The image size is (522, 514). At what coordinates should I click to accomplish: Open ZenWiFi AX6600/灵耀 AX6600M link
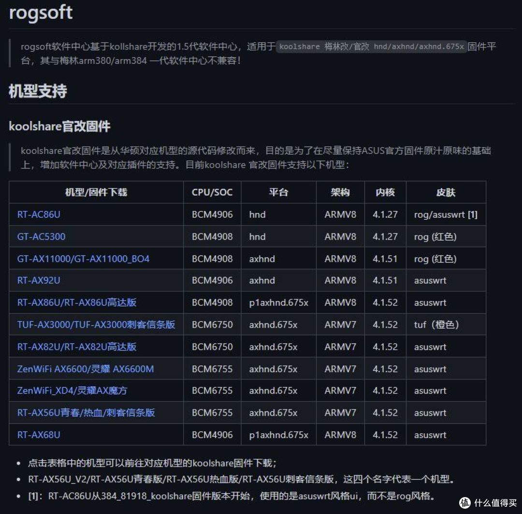pos(86,369)
